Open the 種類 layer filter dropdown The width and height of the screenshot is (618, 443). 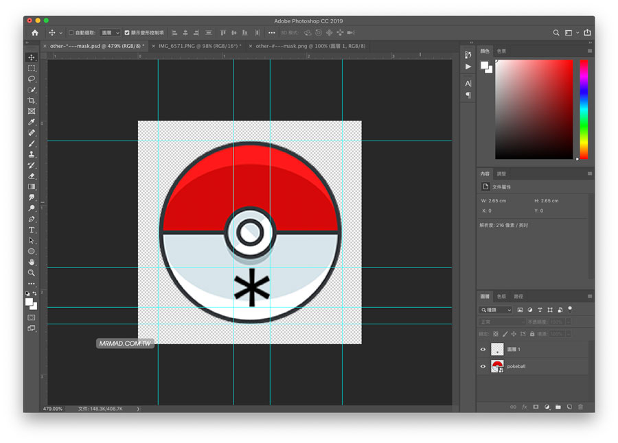click(x=495, y=310)
